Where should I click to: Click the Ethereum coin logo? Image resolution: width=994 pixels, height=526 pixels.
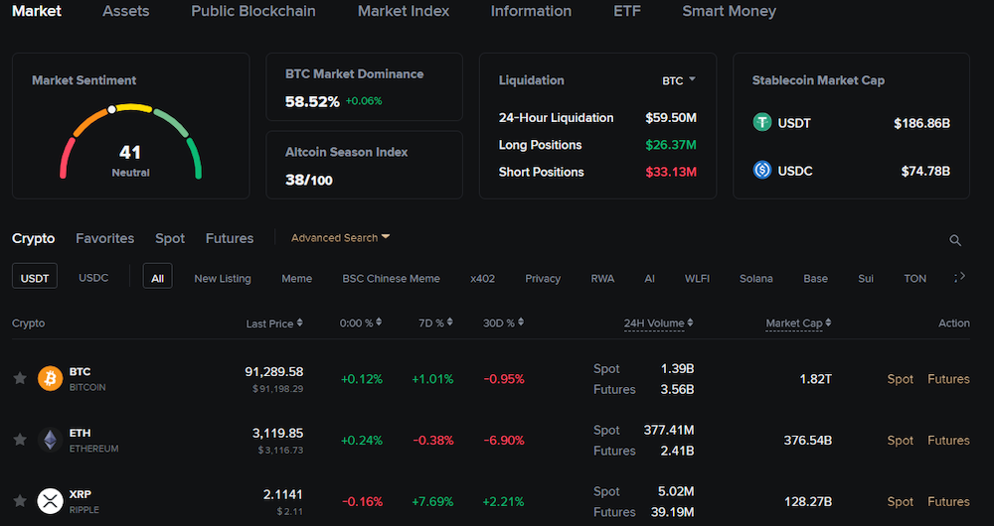tap(50, 440)
